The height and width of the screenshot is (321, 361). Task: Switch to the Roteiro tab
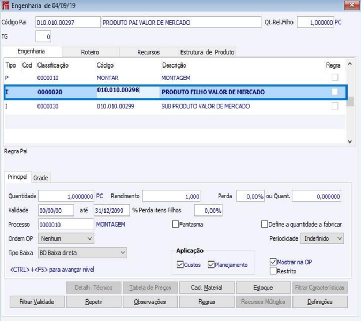tap(90, 52)
